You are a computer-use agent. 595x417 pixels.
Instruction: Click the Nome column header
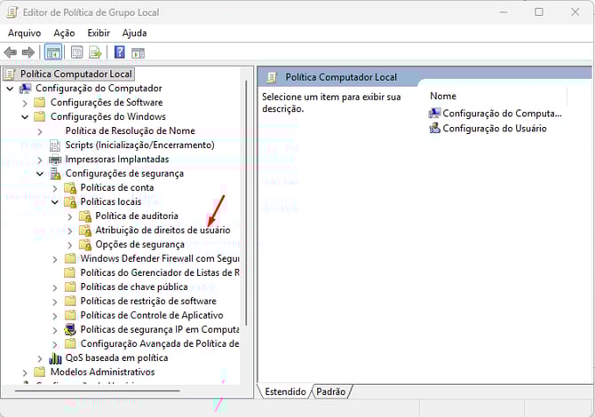click(443, 96)
